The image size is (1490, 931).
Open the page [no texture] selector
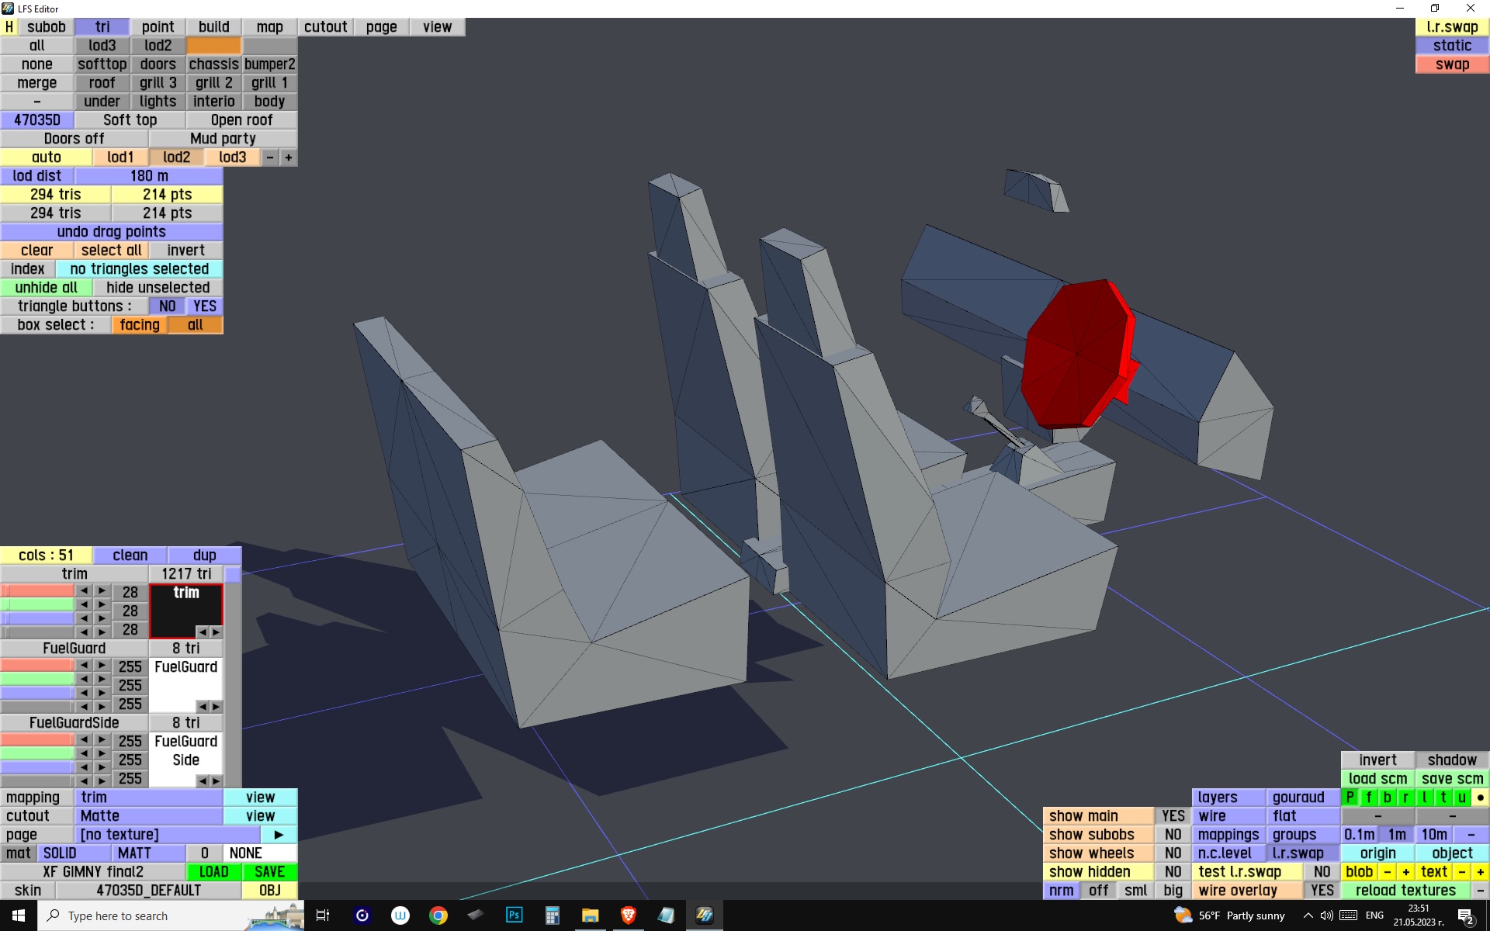[x=167, y=835]
